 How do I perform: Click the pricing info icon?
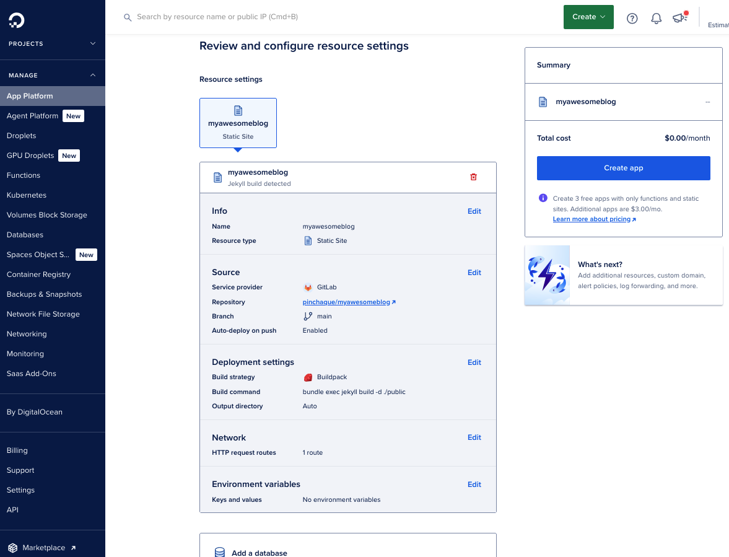(x=543, y=198)
